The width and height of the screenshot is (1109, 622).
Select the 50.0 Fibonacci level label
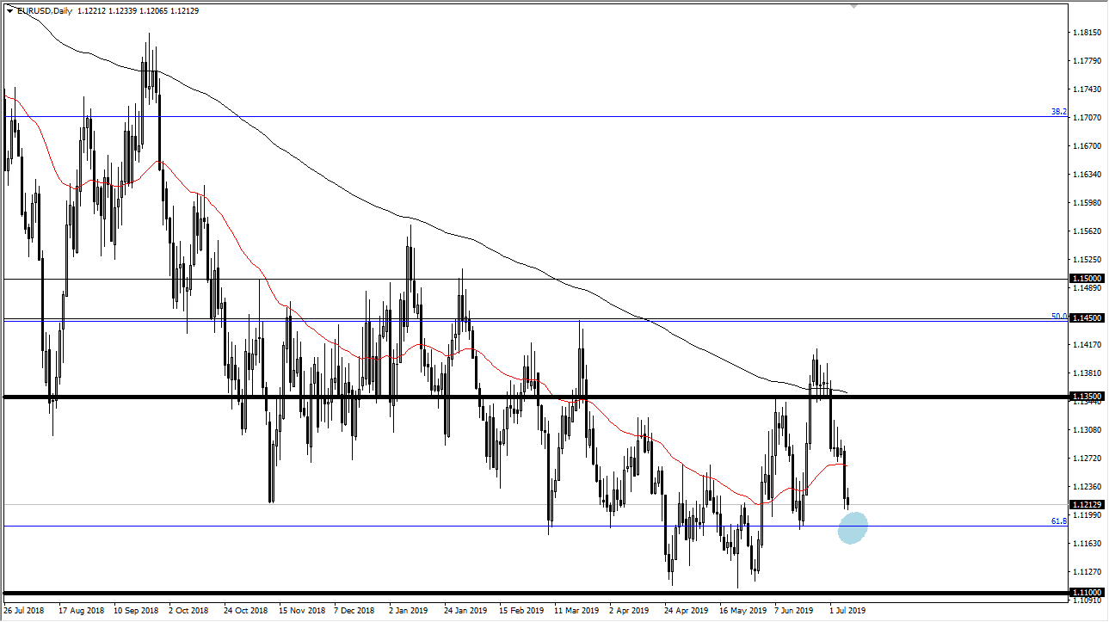click(1059, 316)
